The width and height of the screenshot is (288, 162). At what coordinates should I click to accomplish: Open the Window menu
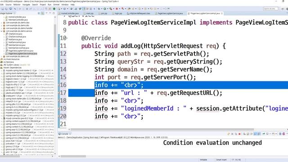65,4
